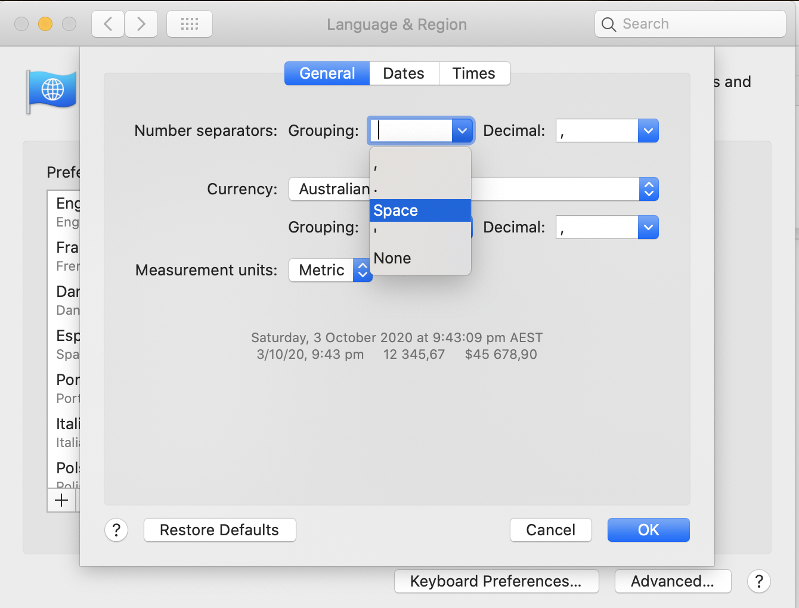
Task: Click the Currency Decimal text field
Action: [x=597, y=227]
